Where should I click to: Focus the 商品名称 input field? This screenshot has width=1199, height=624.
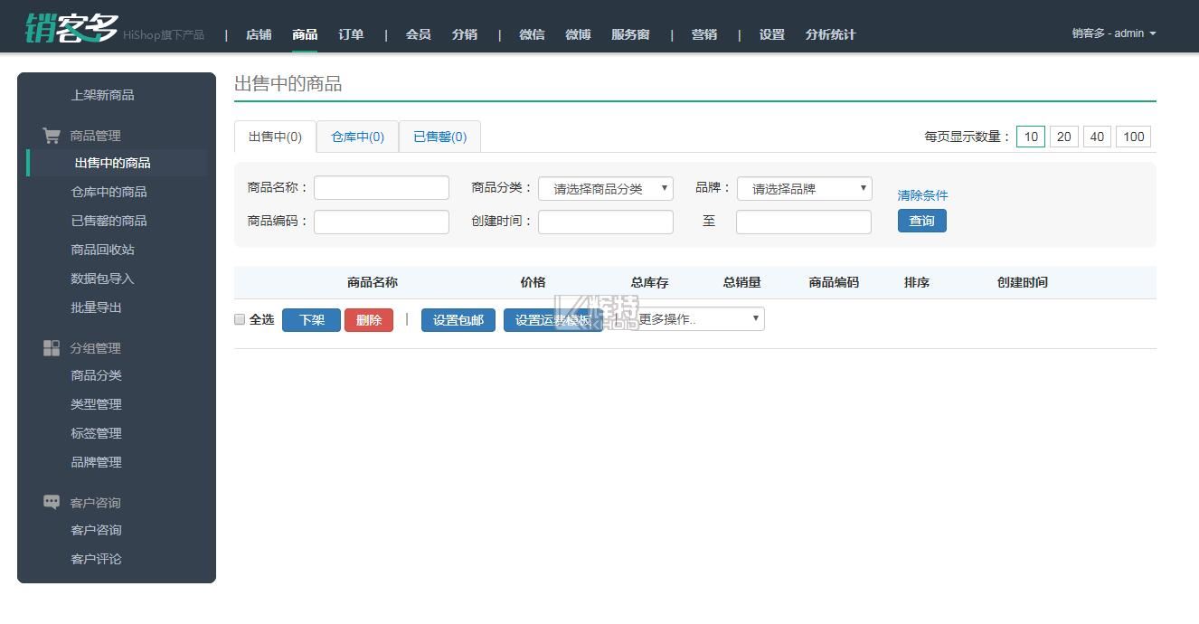tap(382, 187)
